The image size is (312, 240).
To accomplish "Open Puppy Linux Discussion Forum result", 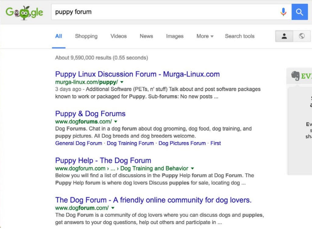I will [x=137, y=74].
